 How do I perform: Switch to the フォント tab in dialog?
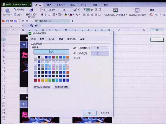point(51,39)
